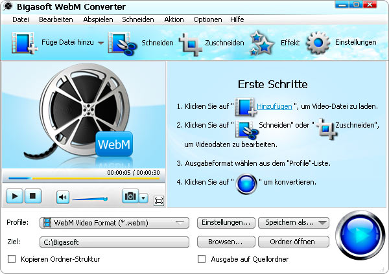Maximize the Bigasoft window
Screen dimensions: 389x274
coord(356,5)
